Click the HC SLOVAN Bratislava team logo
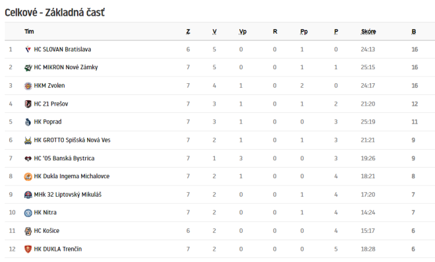The image size is (435, 262). point(28,49)
